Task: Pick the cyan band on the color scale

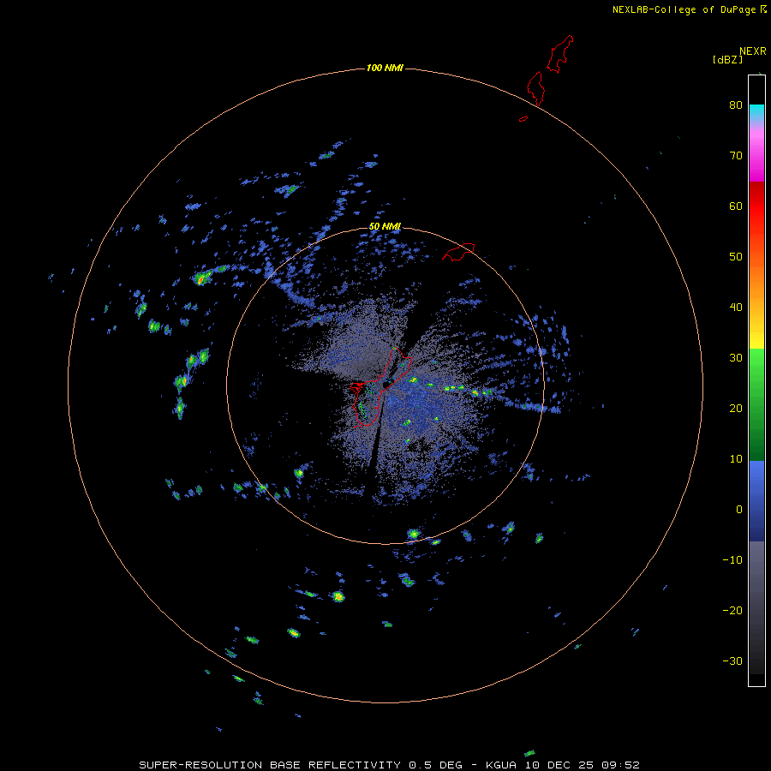Action: click(x=756, y=112)
